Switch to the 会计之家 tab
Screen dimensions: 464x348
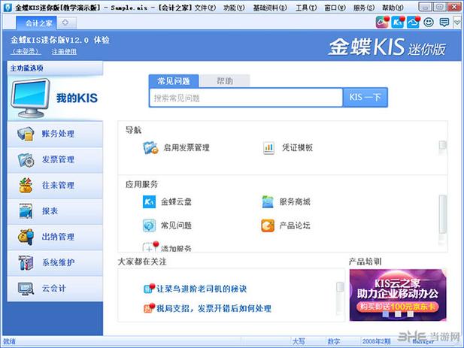[36, 23]
